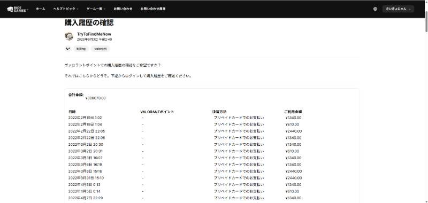This screenshot has height=203, width=428.
Task: Click payment method in the 3月6日 16:19 row
Action: [239, 165]
